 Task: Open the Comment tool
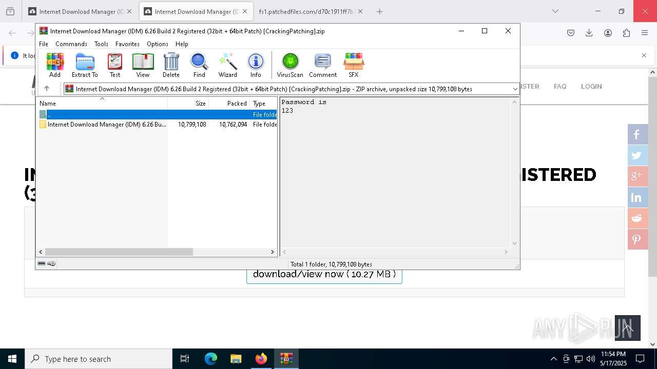tap(323, 65)
